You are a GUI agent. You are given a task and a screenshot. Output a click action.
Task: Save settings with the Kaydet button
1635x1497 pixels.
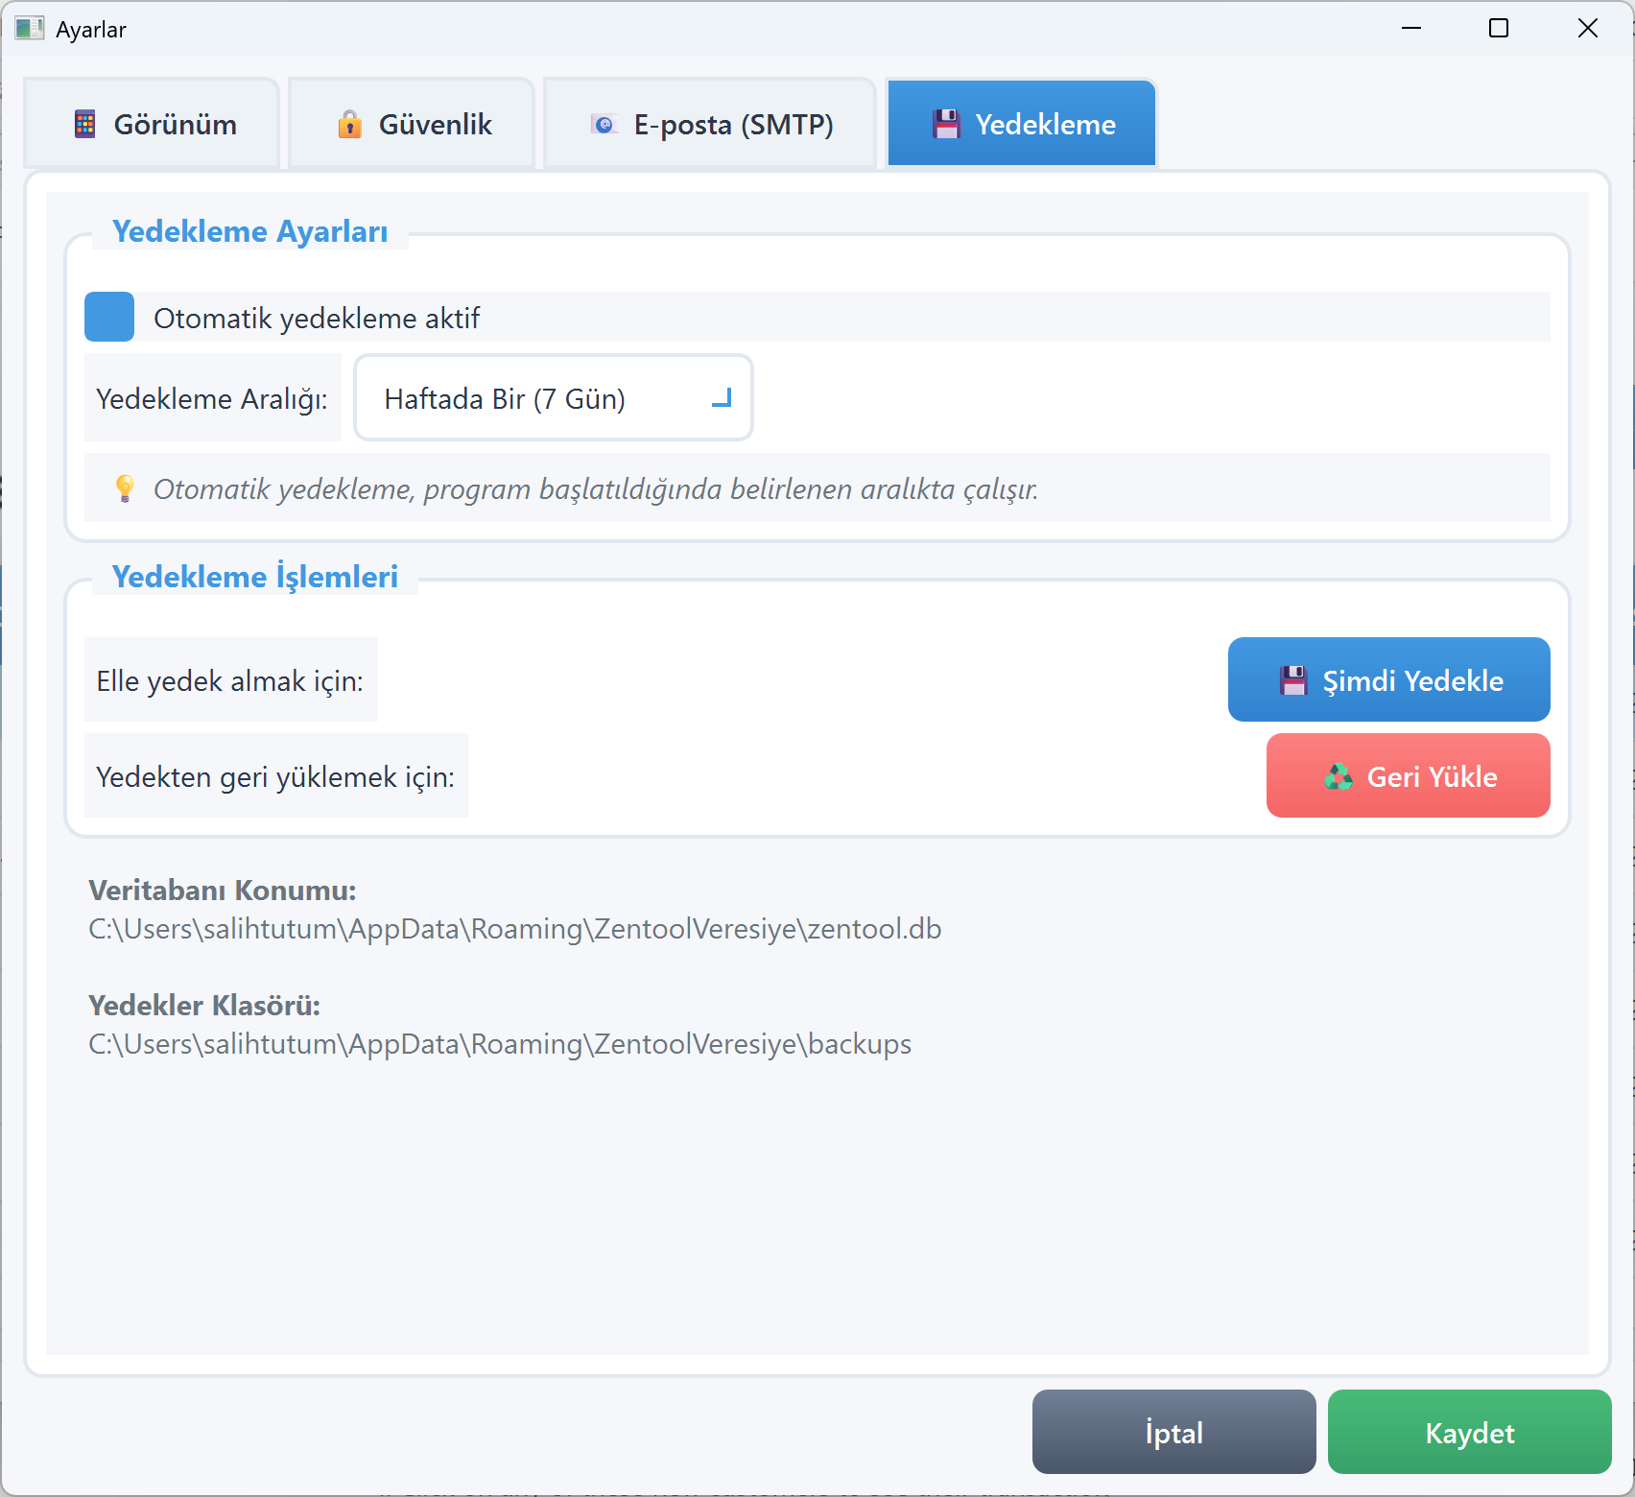pyautogui.click(x=1469, y=1432)
